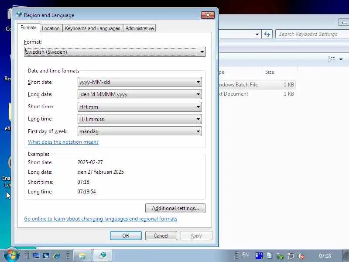Click the Region and Language title globe icon
Image resolution: width=349 pixels, height=262 pixels.
tap(19, 15)
